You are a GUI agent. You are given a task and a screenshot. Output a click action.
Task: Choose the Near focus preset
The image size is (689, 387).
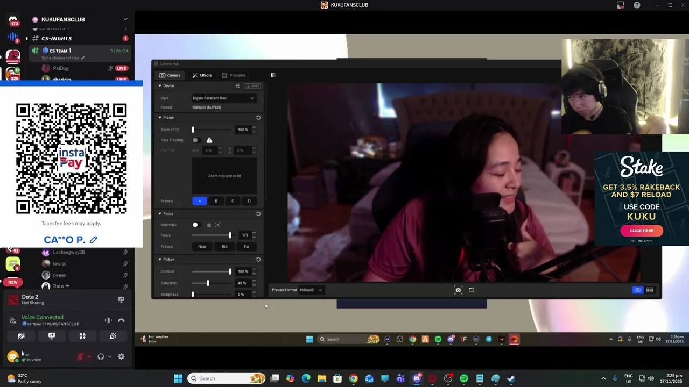(202, 247)
